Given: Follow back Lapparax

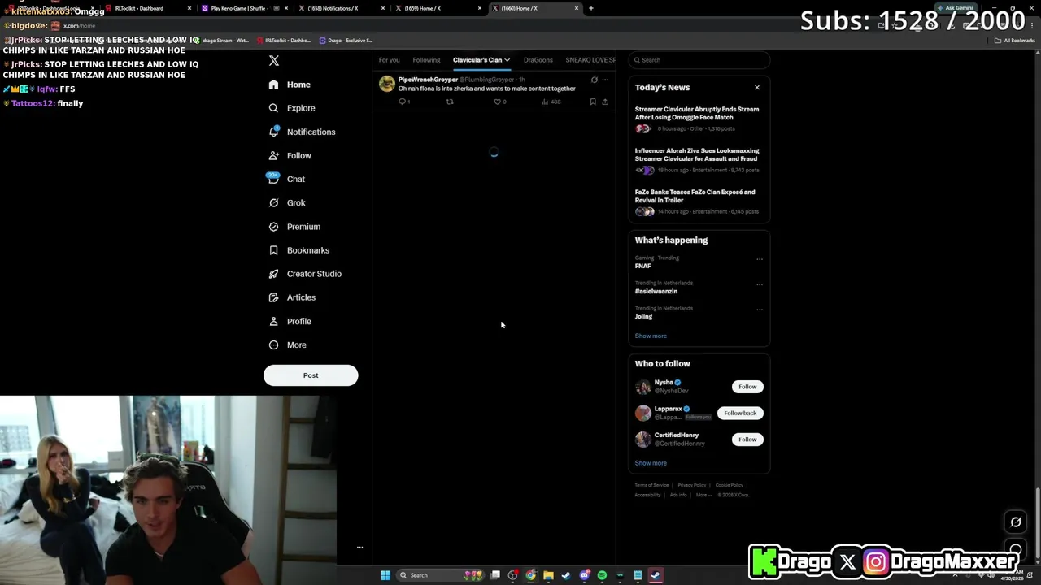Looking at the screenshot, I should coord(740,413).
